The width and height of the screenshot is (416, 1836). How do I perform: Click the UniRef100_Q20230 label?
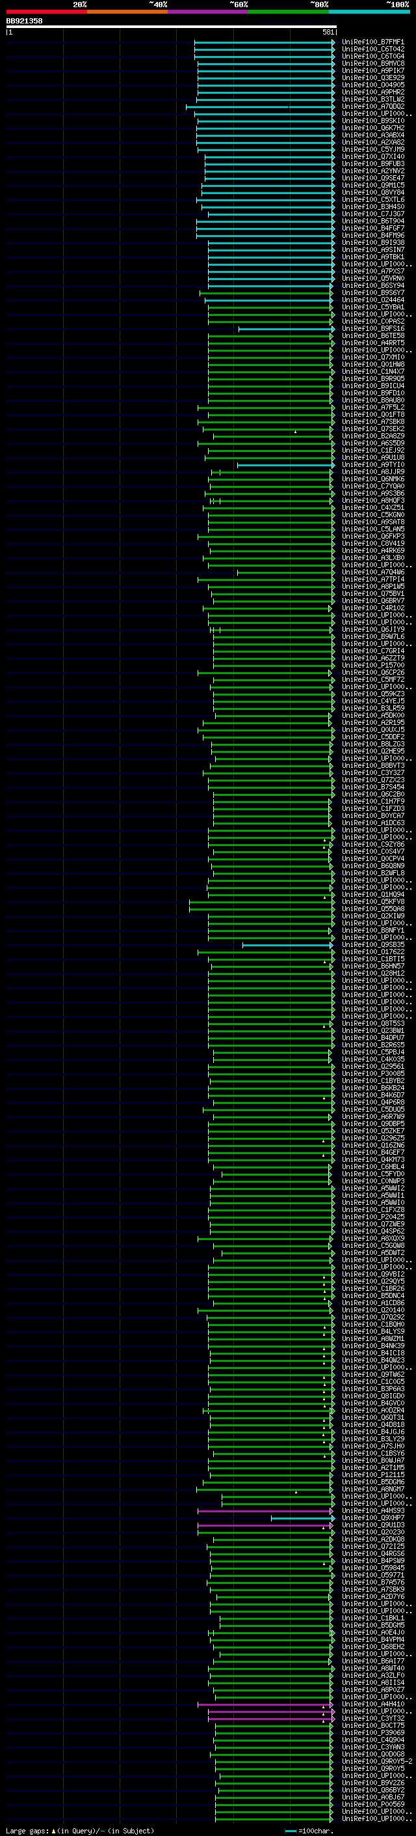coord(373,1532)
